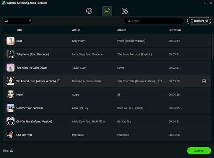This screenshot has height=158, width=214.
Task: Click artist Katy Perry
Action: pos(78,41)
